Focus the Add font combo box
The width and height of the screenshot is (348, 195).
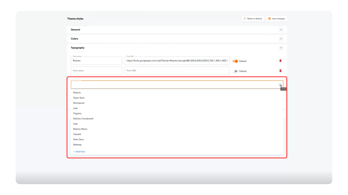click(174, 85)
